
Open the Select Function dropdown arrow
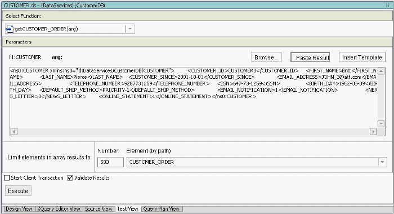pos(130,29)
